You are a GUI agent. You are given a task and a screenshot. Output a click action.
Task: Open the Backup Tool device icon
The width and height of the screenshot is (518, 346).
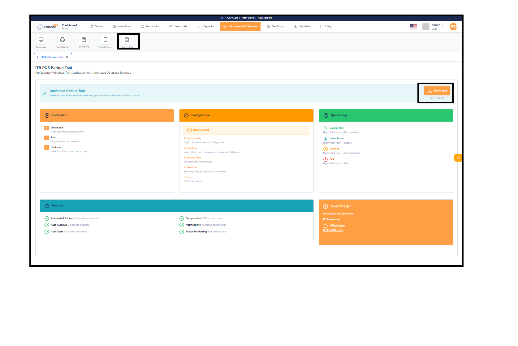coord(127,40)
